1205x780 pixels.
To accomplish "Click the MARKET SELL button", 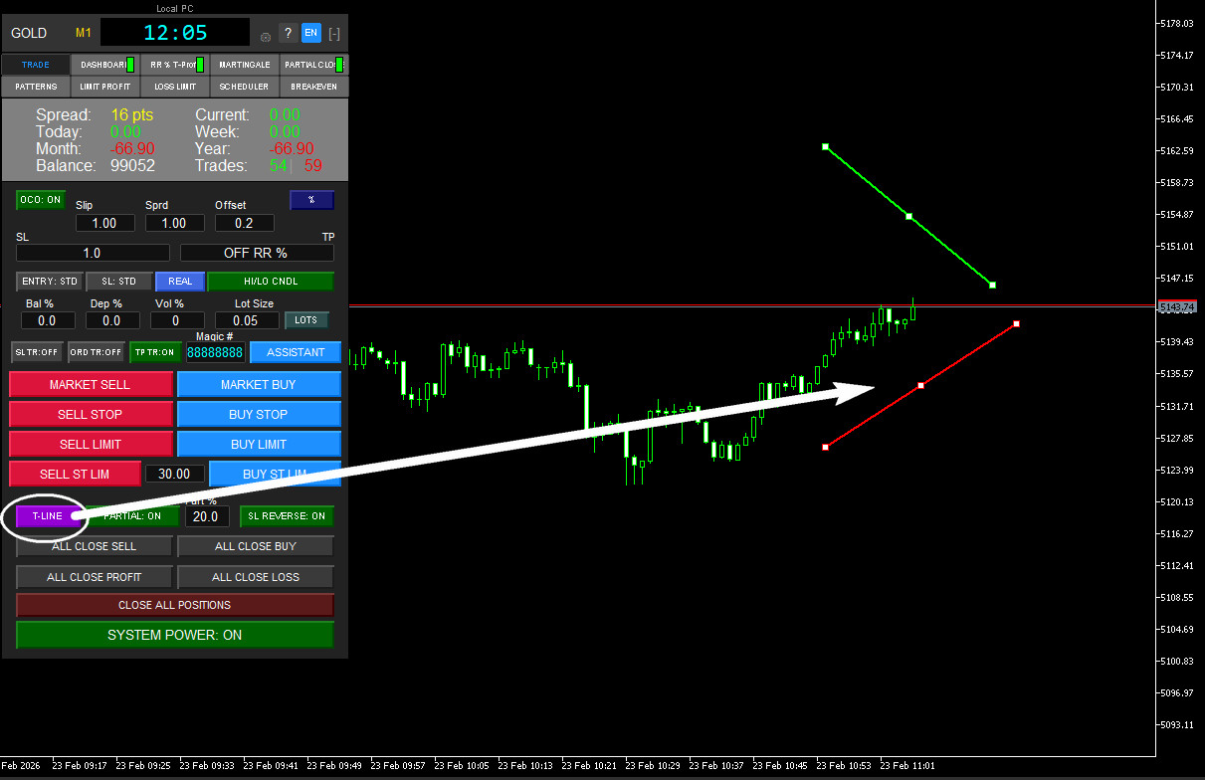I will coord(91,384).
